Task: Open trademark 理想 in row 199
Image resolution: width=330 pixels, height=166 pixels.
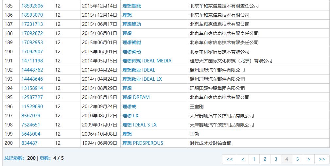Action: (x=127, y=134)
